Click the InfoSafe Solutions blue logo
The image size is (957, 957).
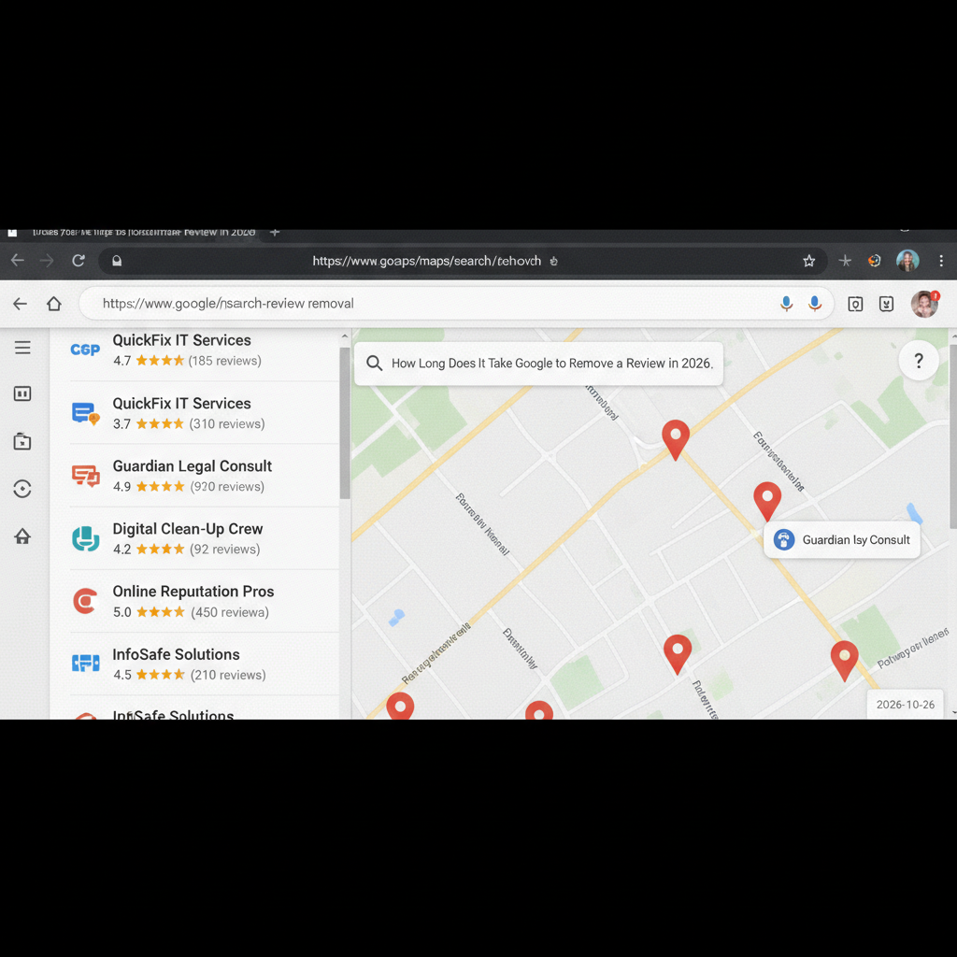[85, 664]
